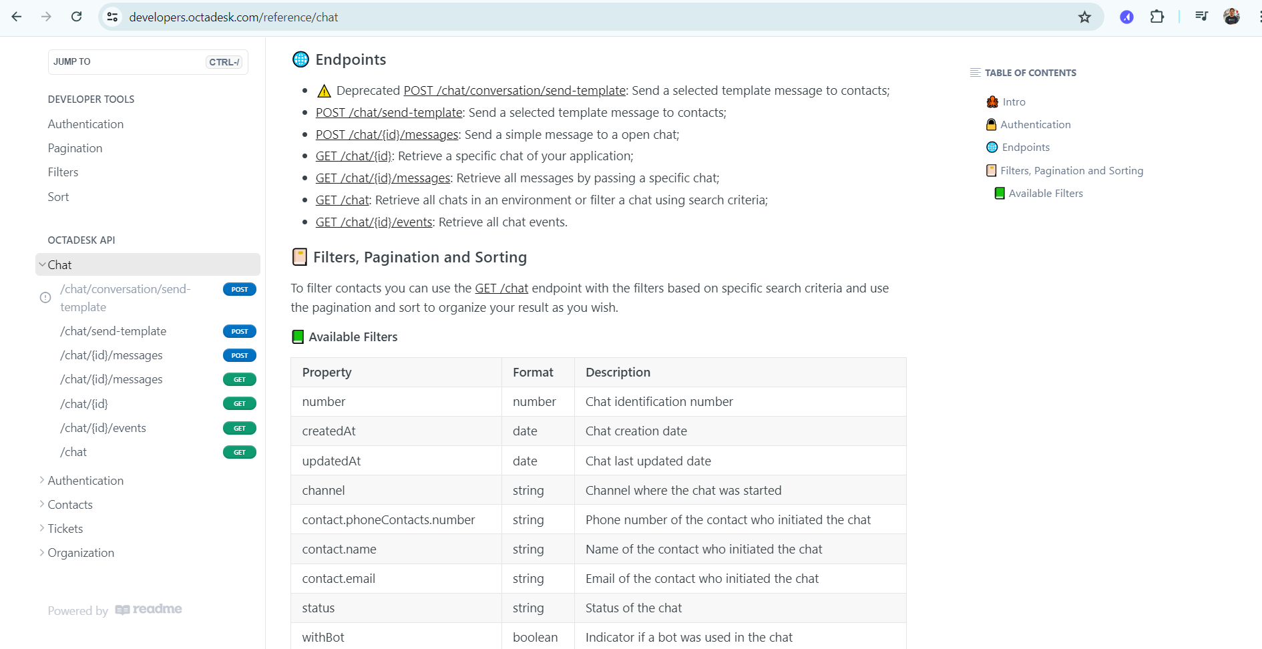The width and height of the screenshot is (1262, 649).
Task: Bookmark this page with the star icon
Action: coord(1084,17)
